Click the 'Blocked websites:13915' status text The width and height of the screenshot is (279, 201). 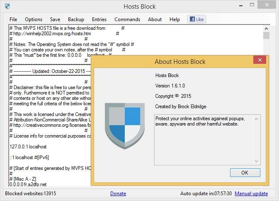point(30,194)
